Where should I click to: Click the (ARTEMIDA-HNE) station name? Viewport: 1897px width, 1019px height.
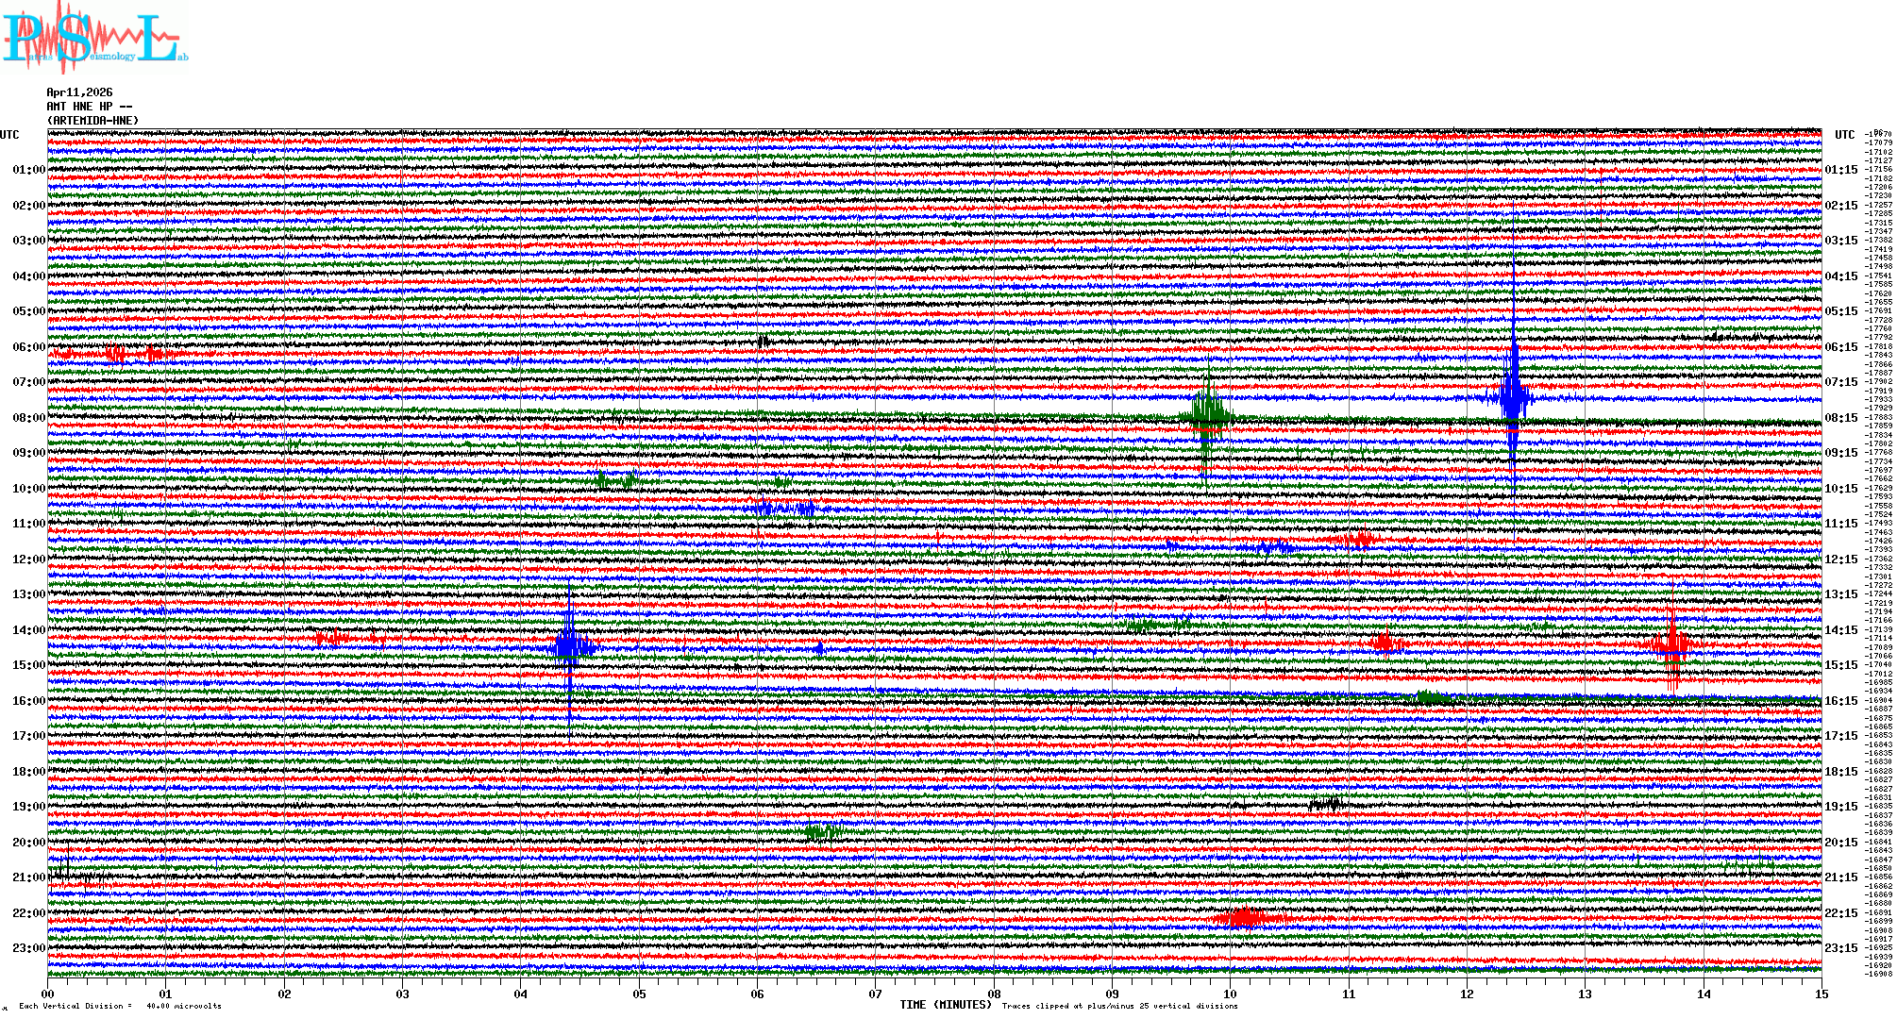[92, 121]
